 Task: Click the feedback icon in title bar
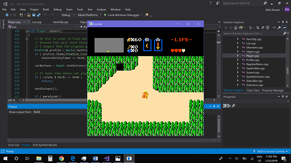218,3
